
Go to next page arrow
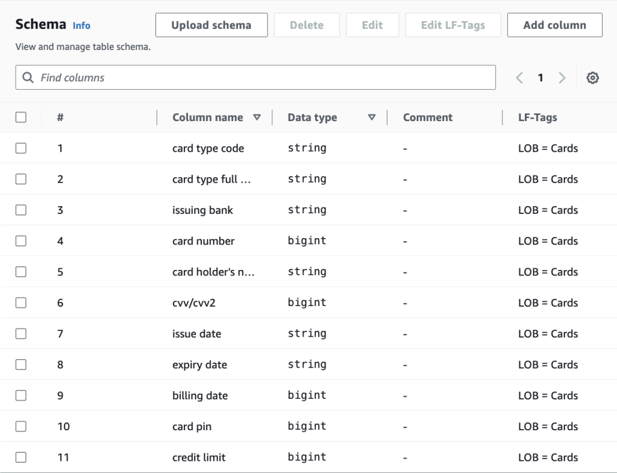click(562, 78)
